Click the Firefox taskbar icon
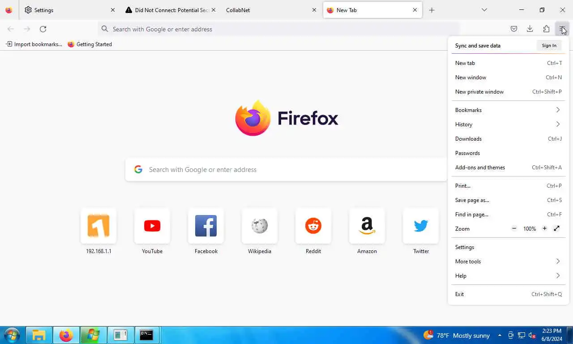573x344 pixels. click(x=66, y=335)
